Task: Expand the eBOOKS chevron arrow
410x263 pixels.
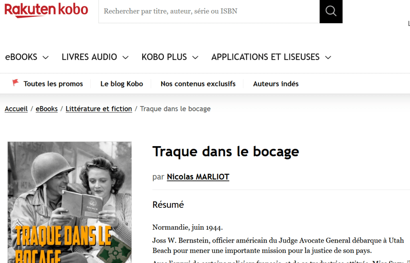Action: tap(46, 58)
